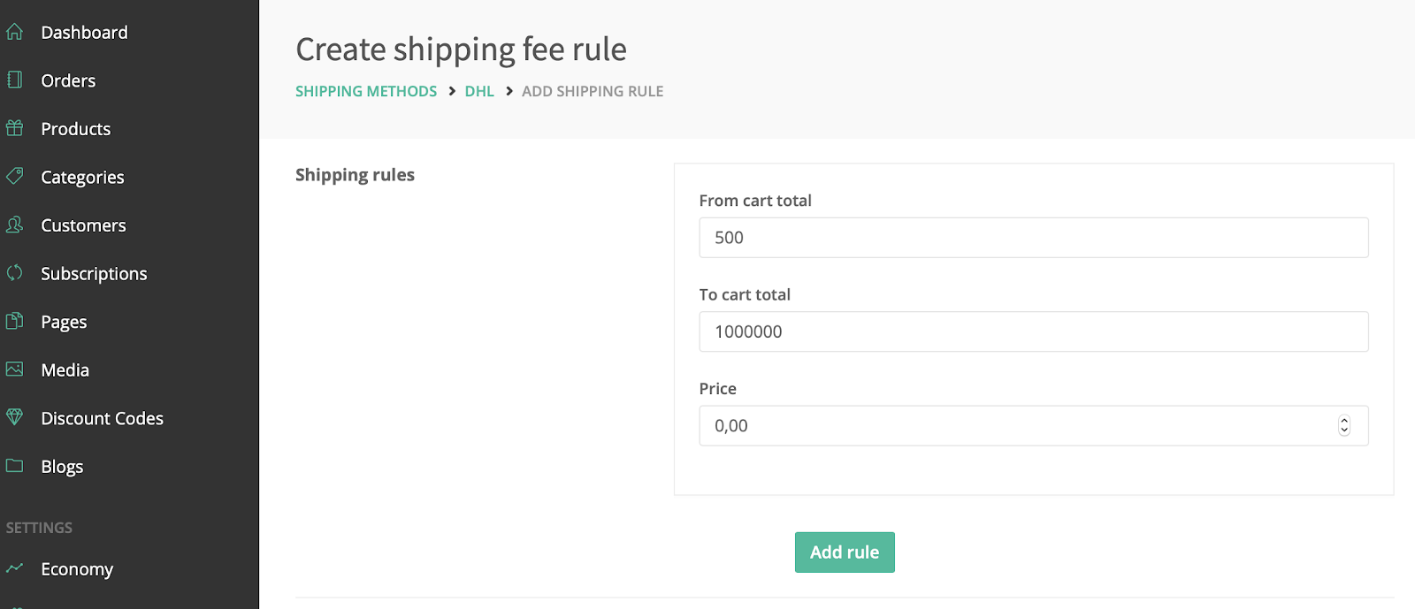Click the Price field stepper arrows

[x=1344, y=426]
